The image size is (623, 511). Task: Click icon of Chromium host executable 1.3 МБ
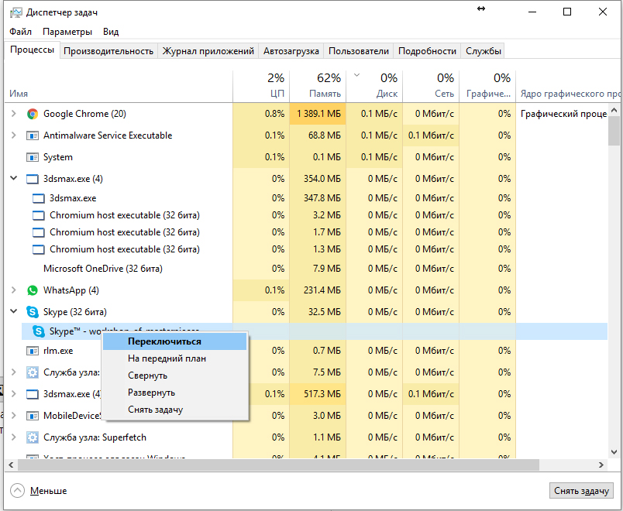point(39,249)
